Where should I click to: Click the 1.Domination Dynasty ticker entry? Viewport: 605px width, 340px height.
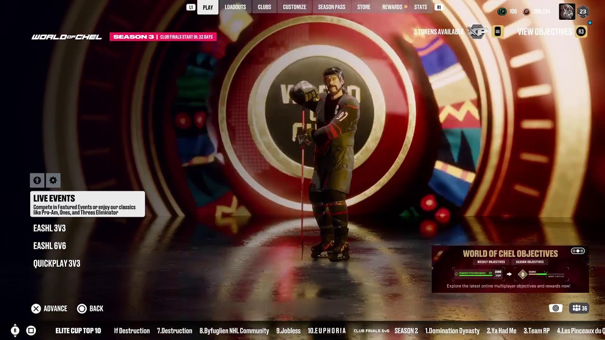click(452, 331)
